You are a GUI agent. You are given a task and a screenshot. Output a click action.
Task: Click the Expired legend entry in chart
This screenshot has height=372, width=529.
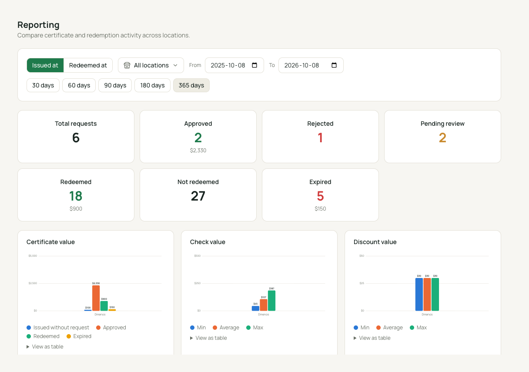click(x=79, y=336)
